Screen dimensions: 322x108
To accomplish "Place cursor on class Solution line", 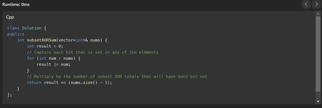I will click(x=27, y=28).
